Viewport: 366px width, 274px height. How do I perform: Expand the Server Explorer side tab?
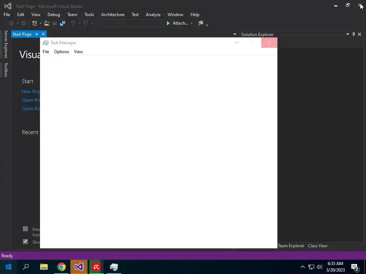click(6, 44)
